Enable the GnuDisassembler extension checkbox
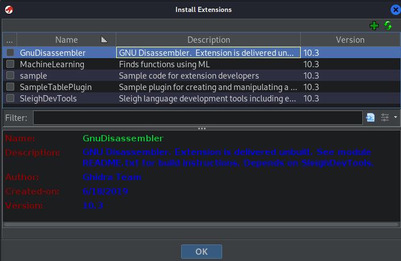 pos(10,52)
